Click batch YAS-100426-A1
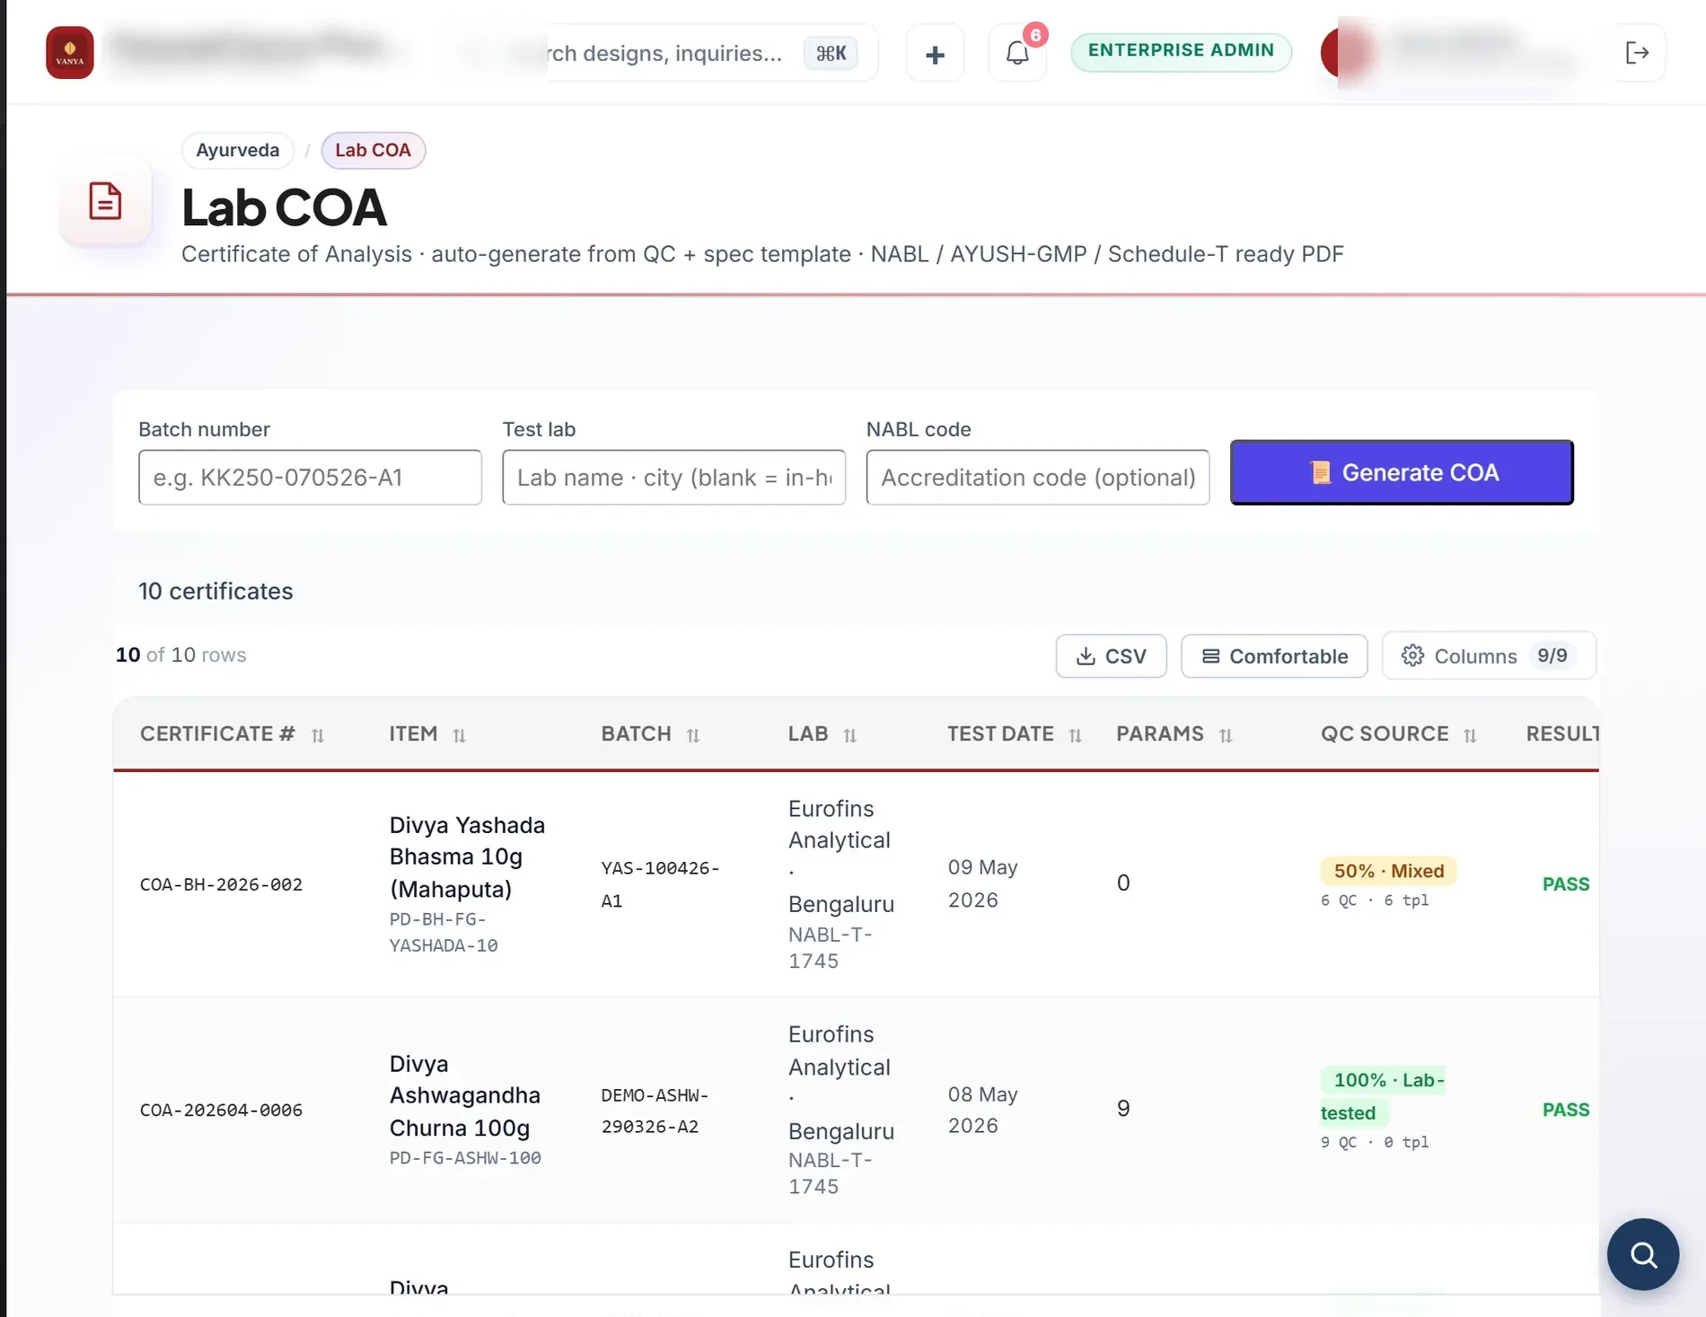1706x1317 pixels. pyautogui.click(x=660, y=884)
